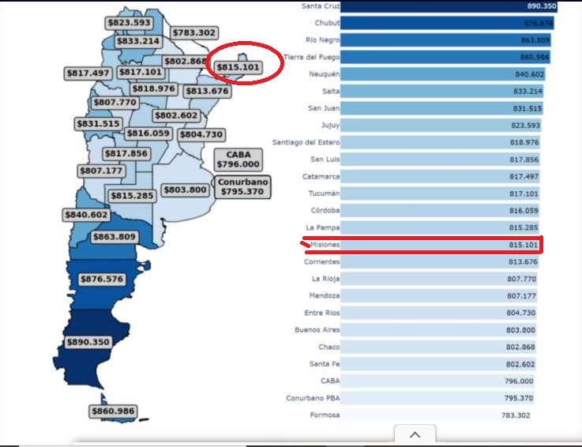Click the Tierra del Fuego bar
582x447 pixels.
[x=446, y=57]
